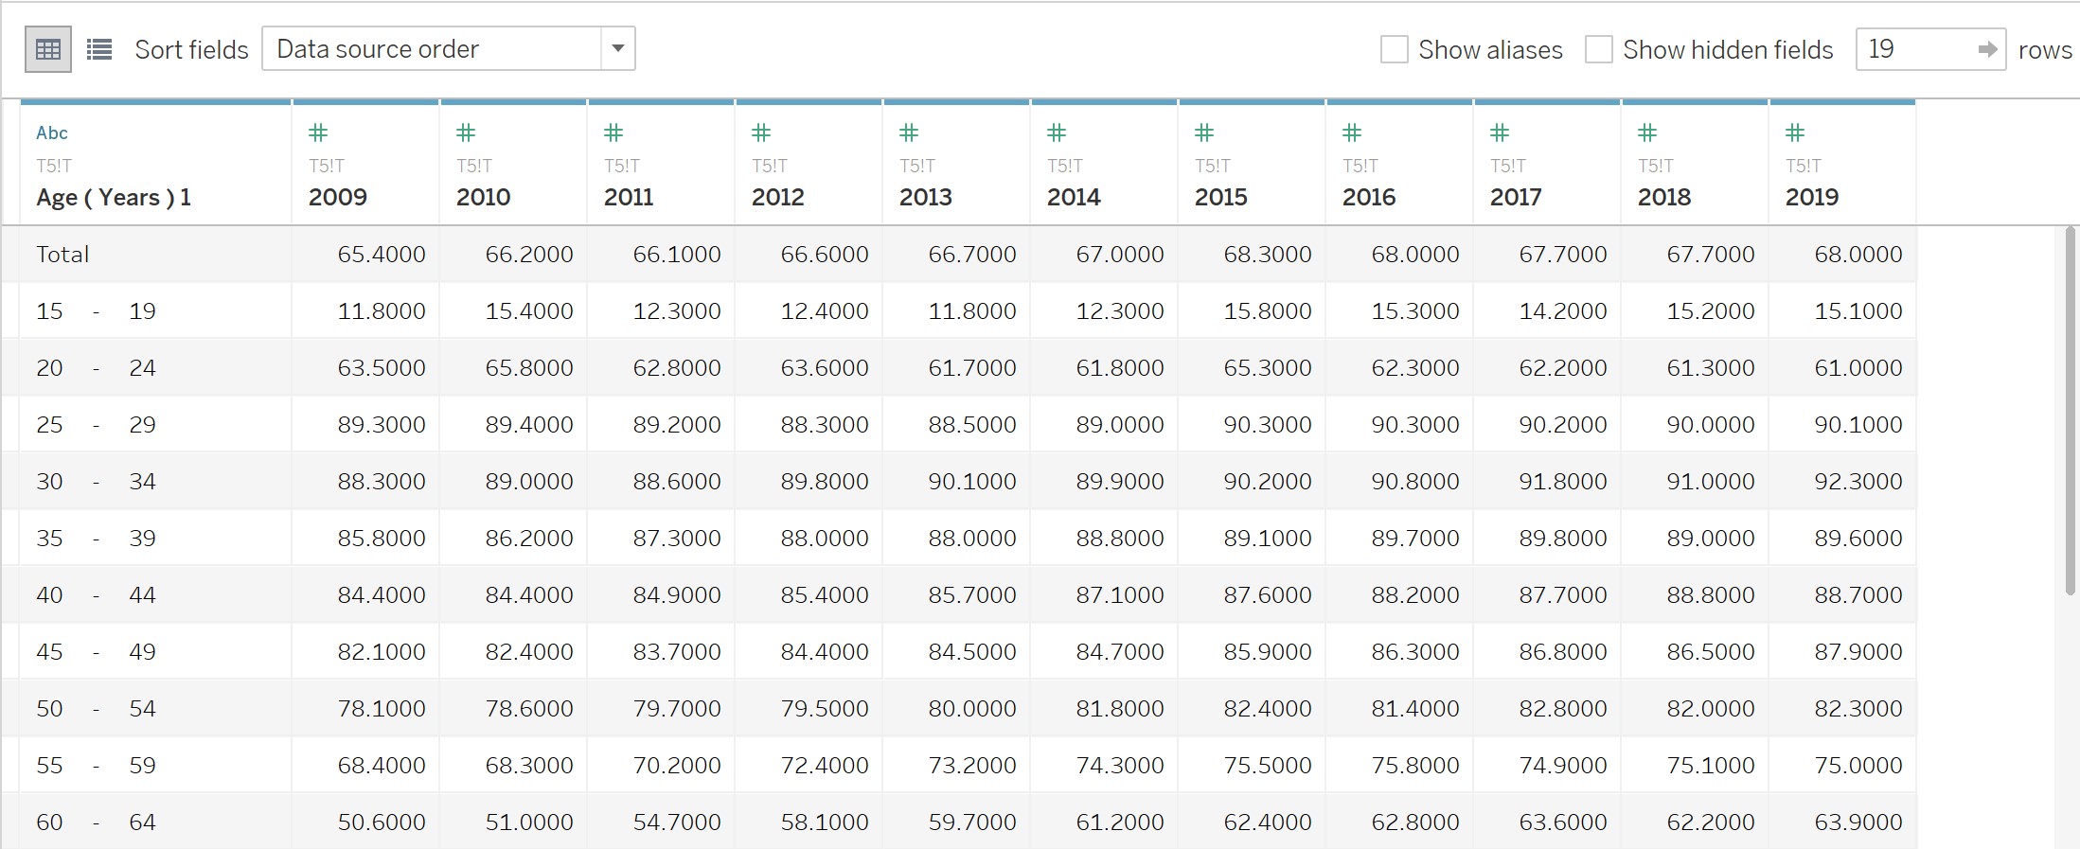Select the Age ( Years ) 1 column header
Image resolution: width=2080 pixels, height=849 pixels.
[x=114, y=197]
